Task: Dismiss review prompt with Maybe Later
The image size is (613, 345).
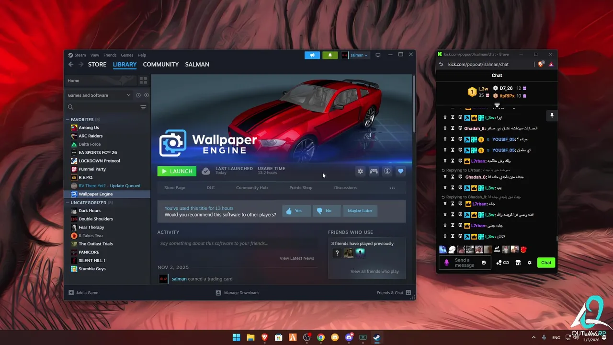Action: coord(360,211)
